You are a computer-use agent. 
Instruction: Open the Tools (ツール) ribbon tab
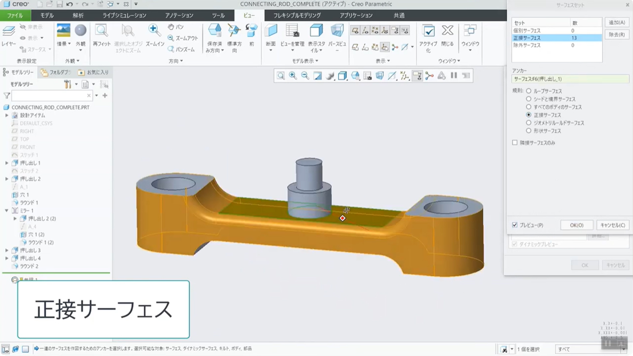(218, 15)
